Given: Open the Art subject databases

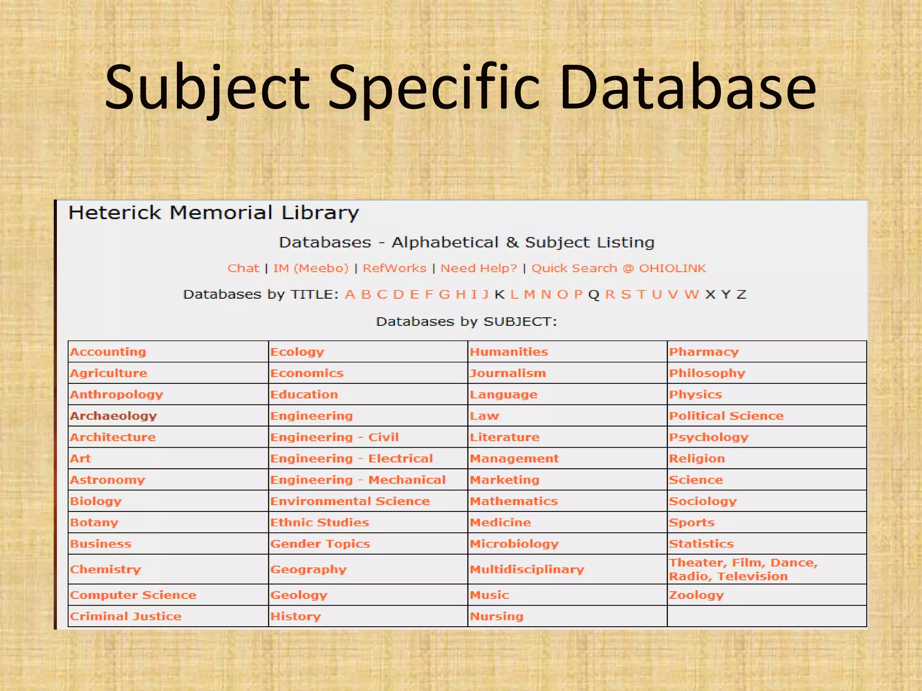Looking at the screenshot, I should tap(81, 458).
